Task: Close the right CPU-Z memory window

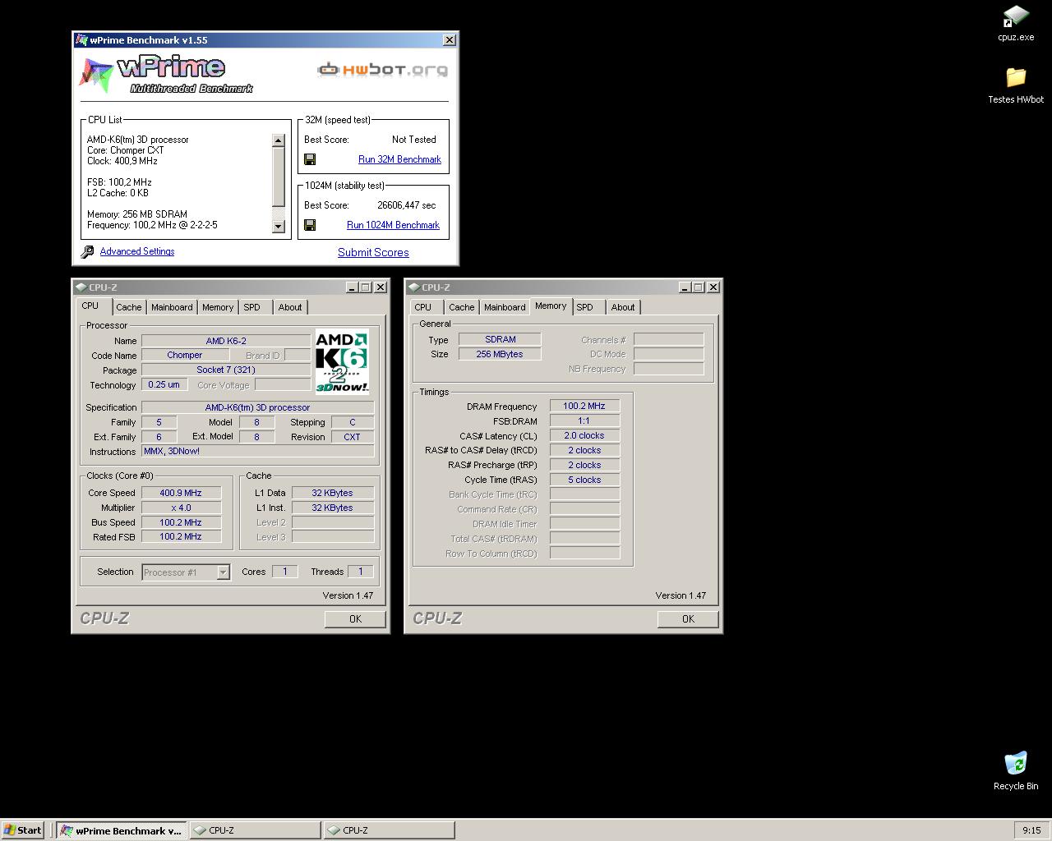Action: click(713, 287)
